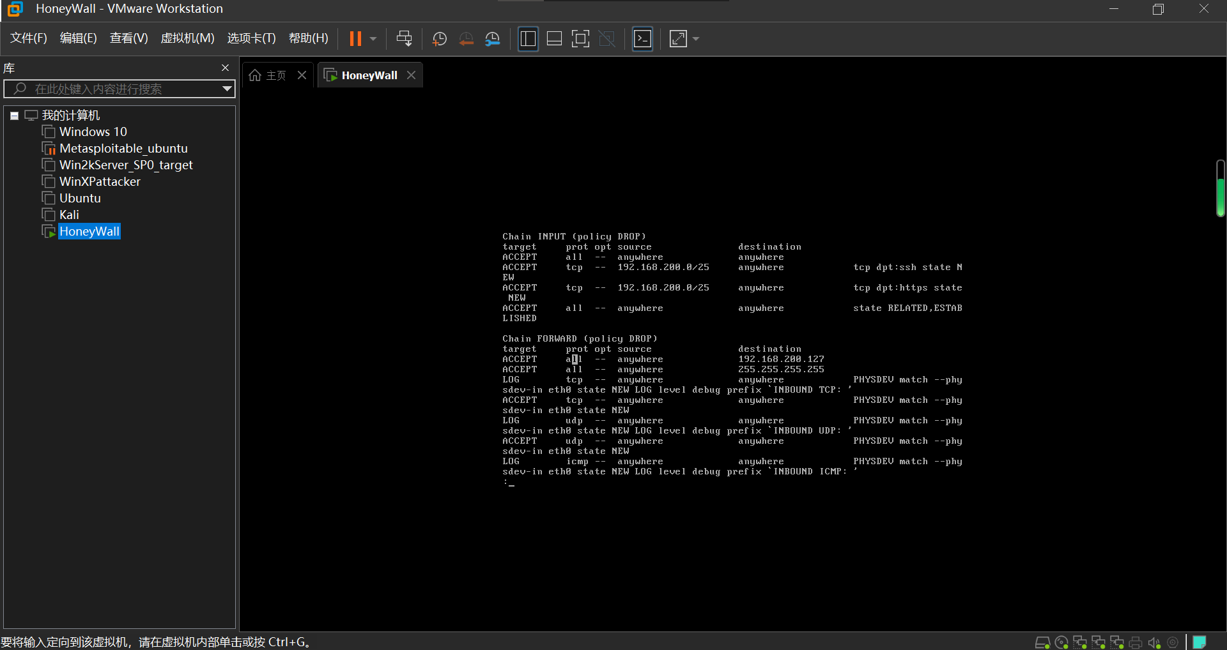Close the 库 library panel

click(225, 68)
